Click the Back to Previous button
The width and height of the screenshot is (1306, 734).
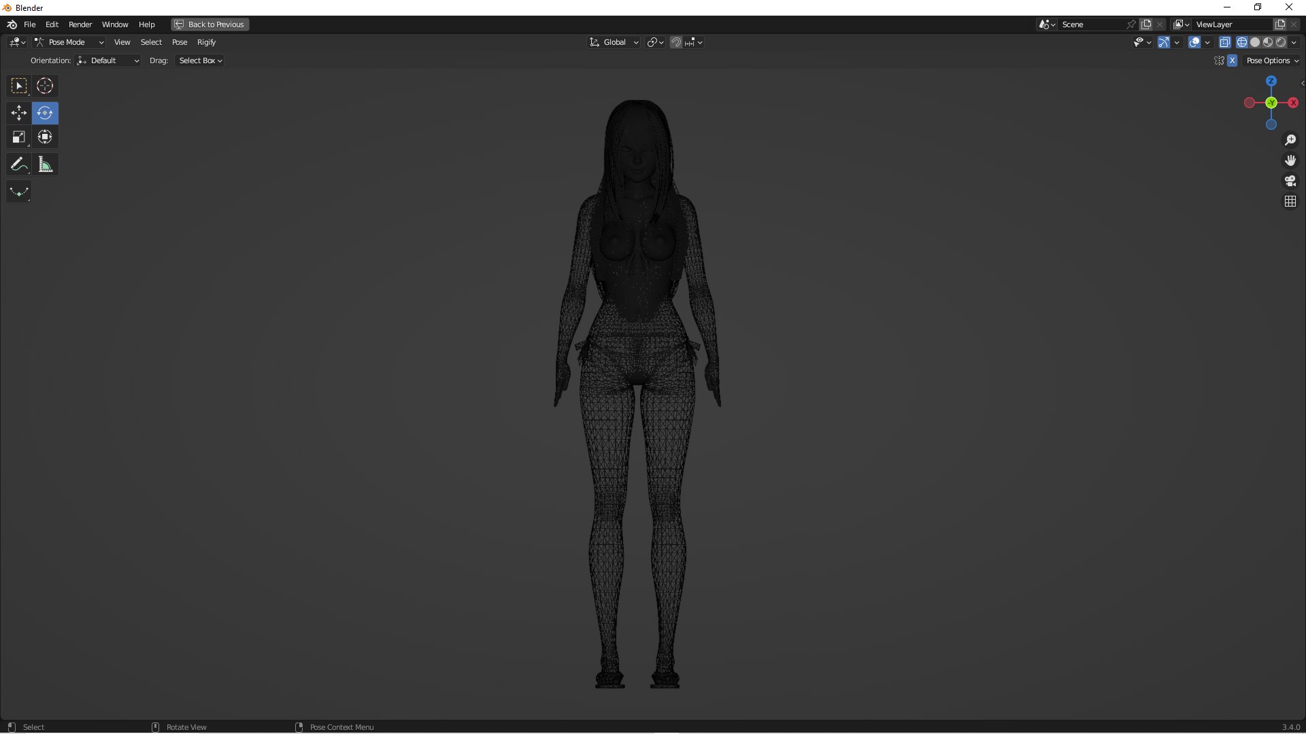point(210,24)
